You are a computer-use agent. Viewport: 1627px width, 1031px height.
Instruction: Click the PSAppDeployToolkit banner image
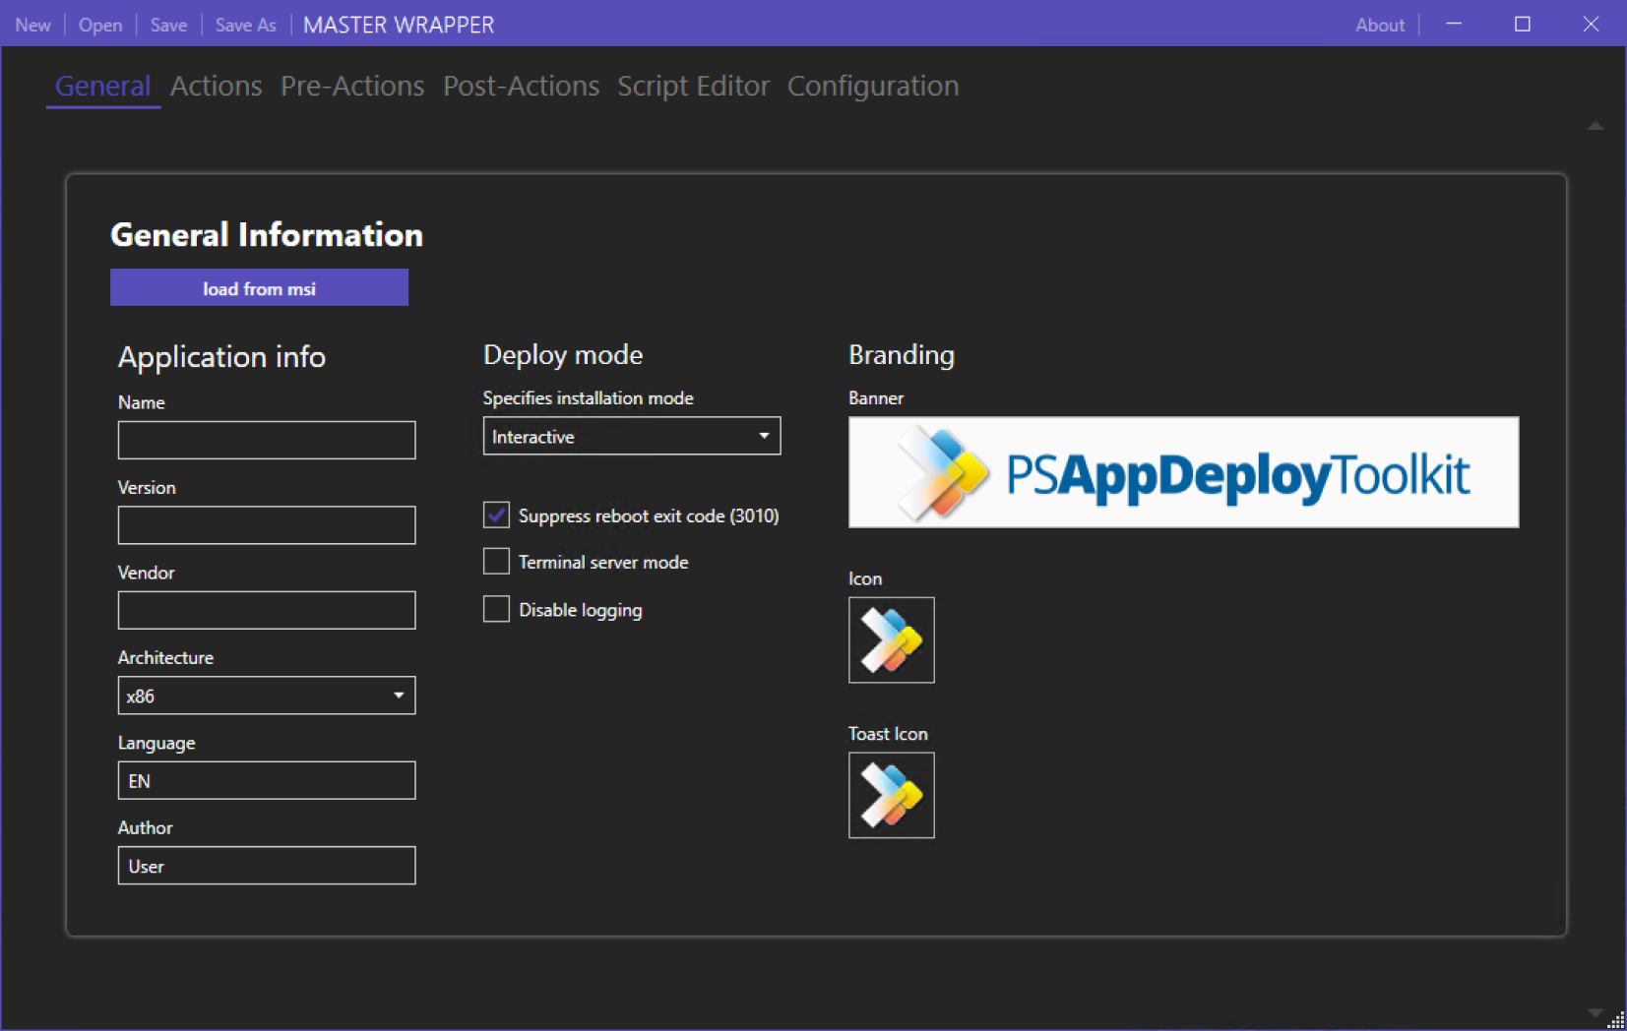click(1183, 472)
